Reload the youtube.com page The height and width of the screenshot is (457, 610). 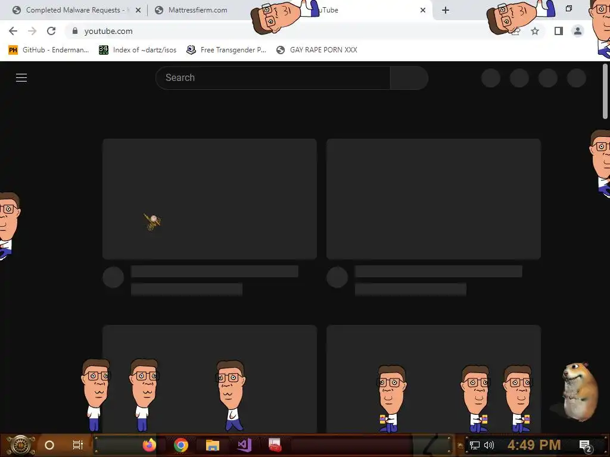tap(51, 31)
